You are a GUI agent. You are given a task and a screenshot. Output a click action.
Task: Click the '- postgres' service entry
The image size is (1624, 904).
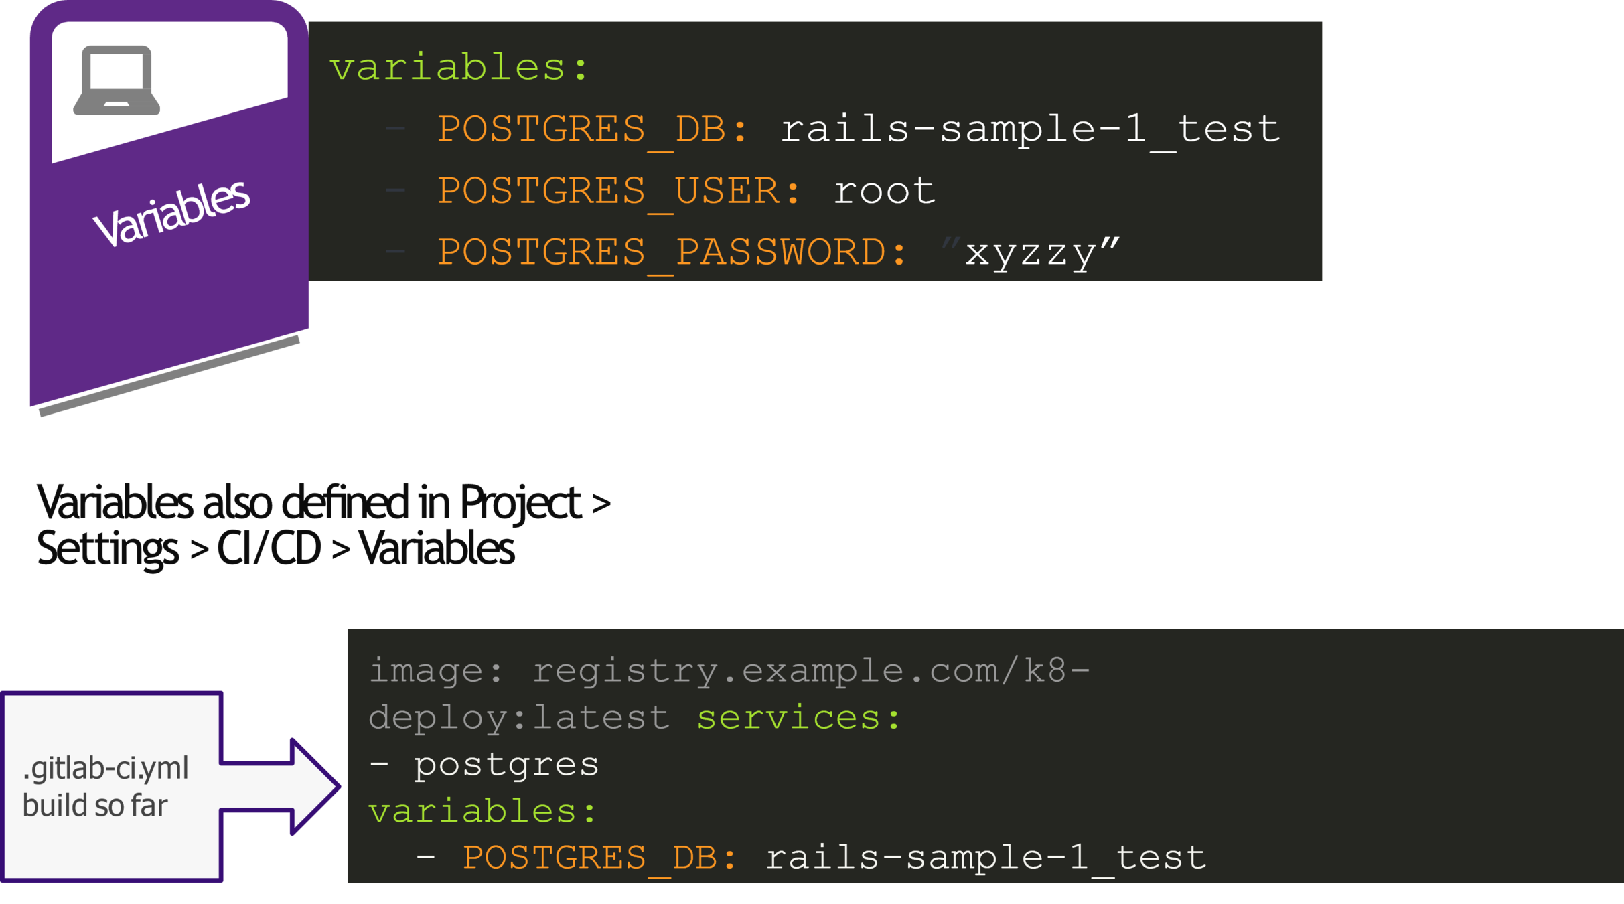point(484,765)
